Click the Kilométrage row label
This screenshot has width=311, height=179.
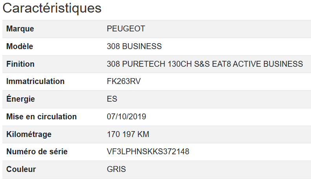point(29,134)
